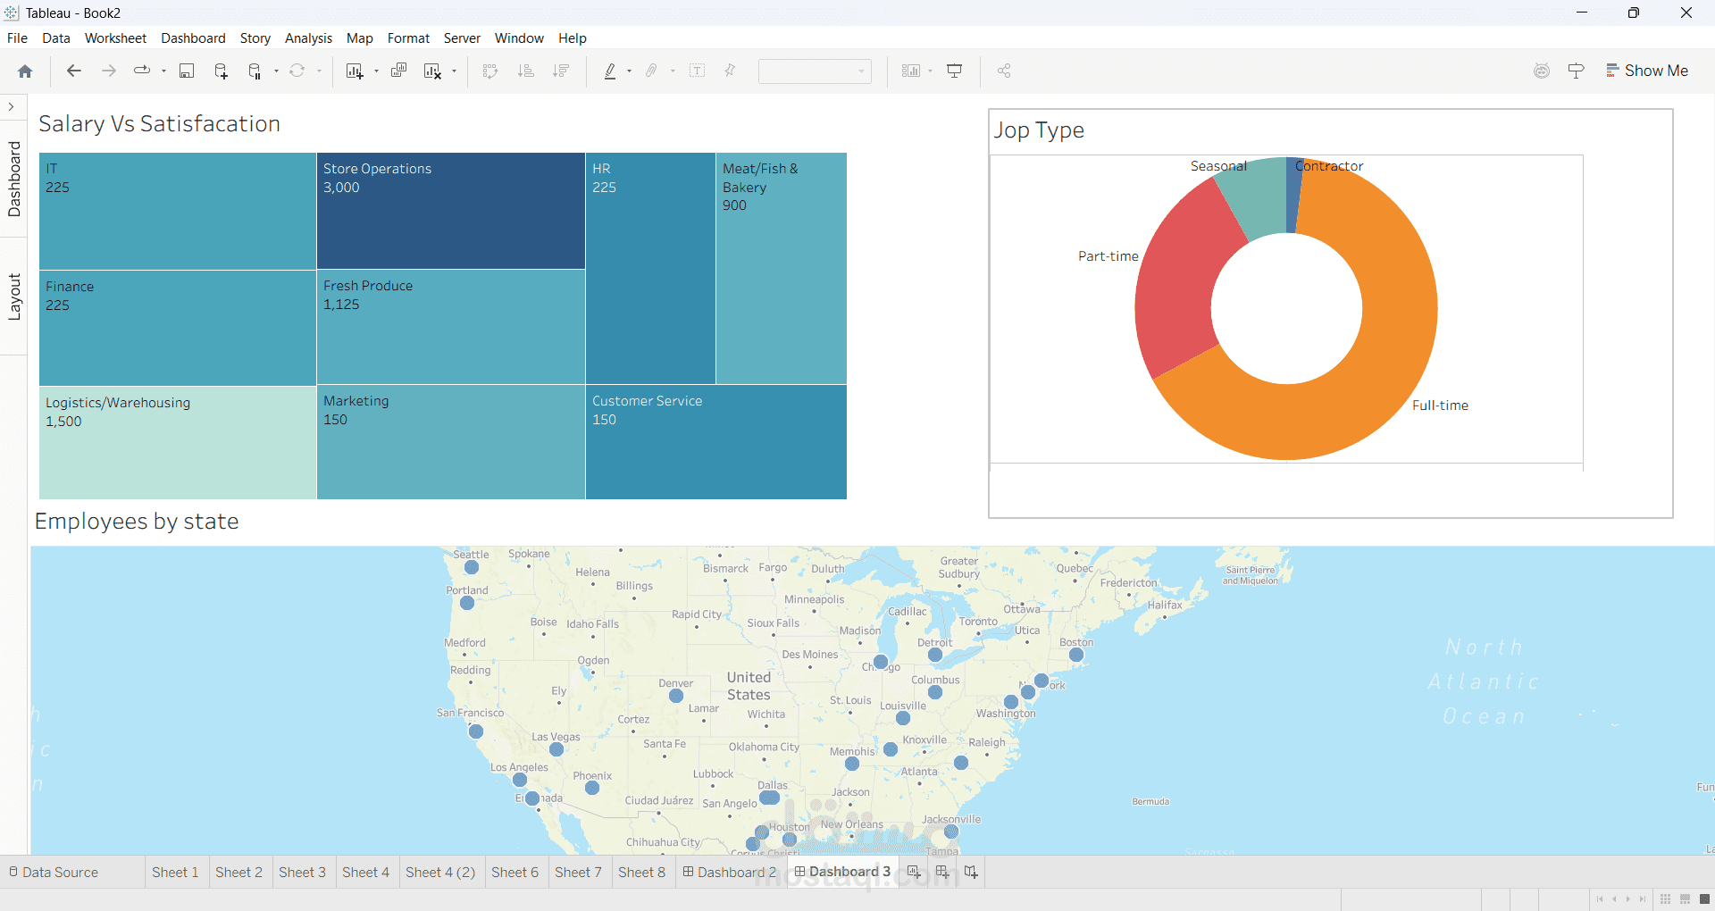Screen dimensions: 1715x911
Task: Add new story tab icon
Action: click(971, 872)
